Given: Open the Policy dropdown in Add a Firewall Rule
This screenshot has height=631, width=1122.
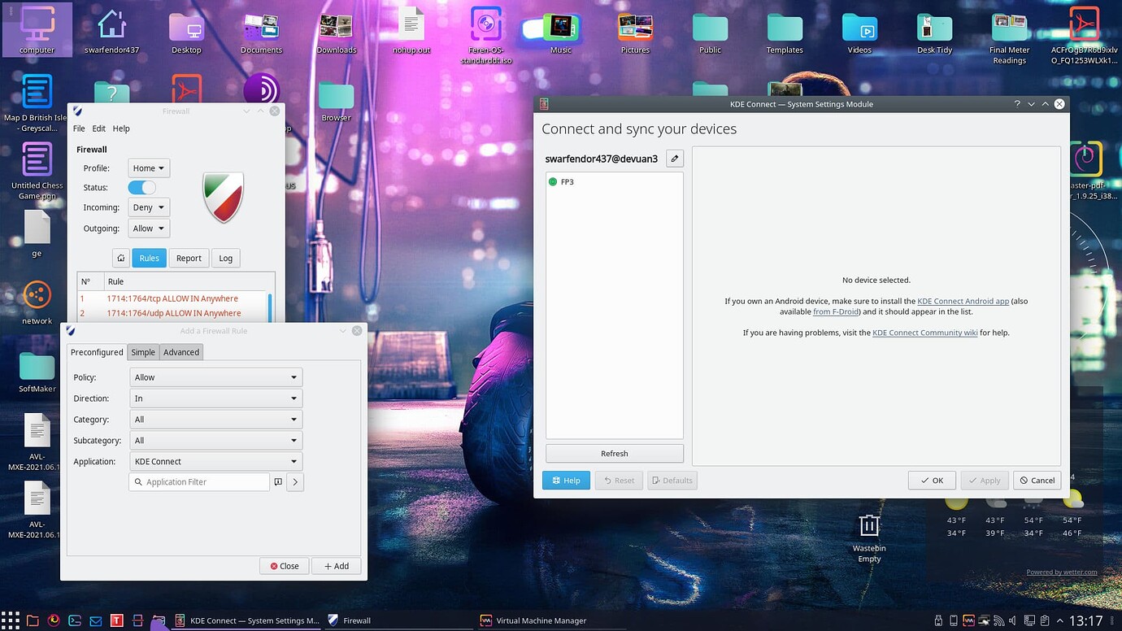Looking at the screenshot, I should pos(215,376).
